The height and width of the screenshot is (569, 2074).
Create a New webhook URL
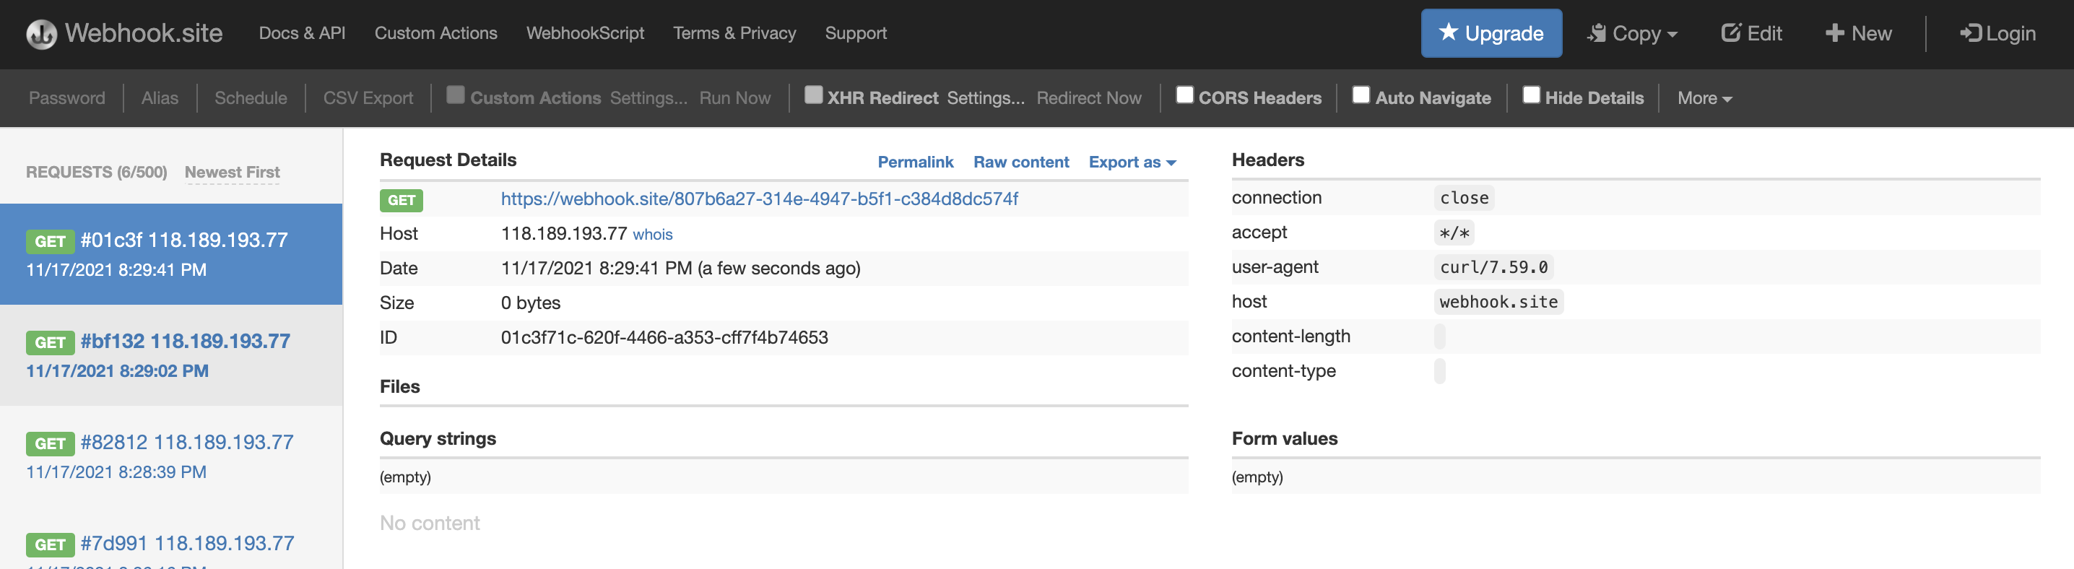1858,33
